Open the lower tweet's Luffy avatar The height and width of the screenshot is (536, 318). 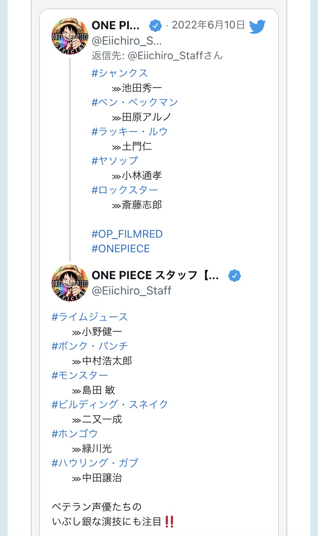pyautogui.click(x=70, y=283)
